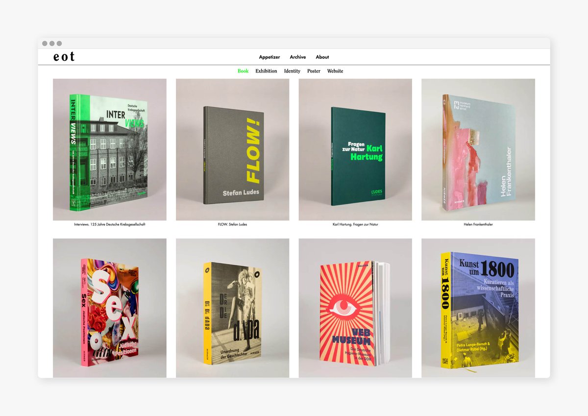588x416 pixels.
Task: Click the eot logo
Action: 64,57
